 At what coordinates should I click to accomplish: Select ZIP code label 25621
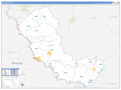pyautogui.click(x=91, y=62)
